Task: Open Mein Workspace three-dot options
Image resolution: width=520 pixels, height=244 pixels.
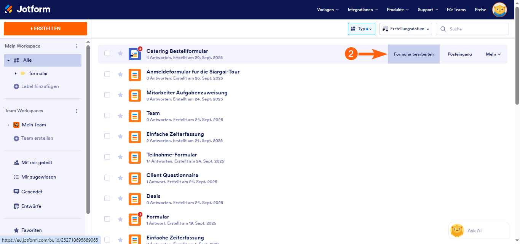Action: pyautogui.click(x=77, y=46)
